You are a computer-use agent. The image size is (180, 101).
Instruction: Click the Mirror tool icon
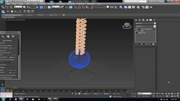[112, 7]
